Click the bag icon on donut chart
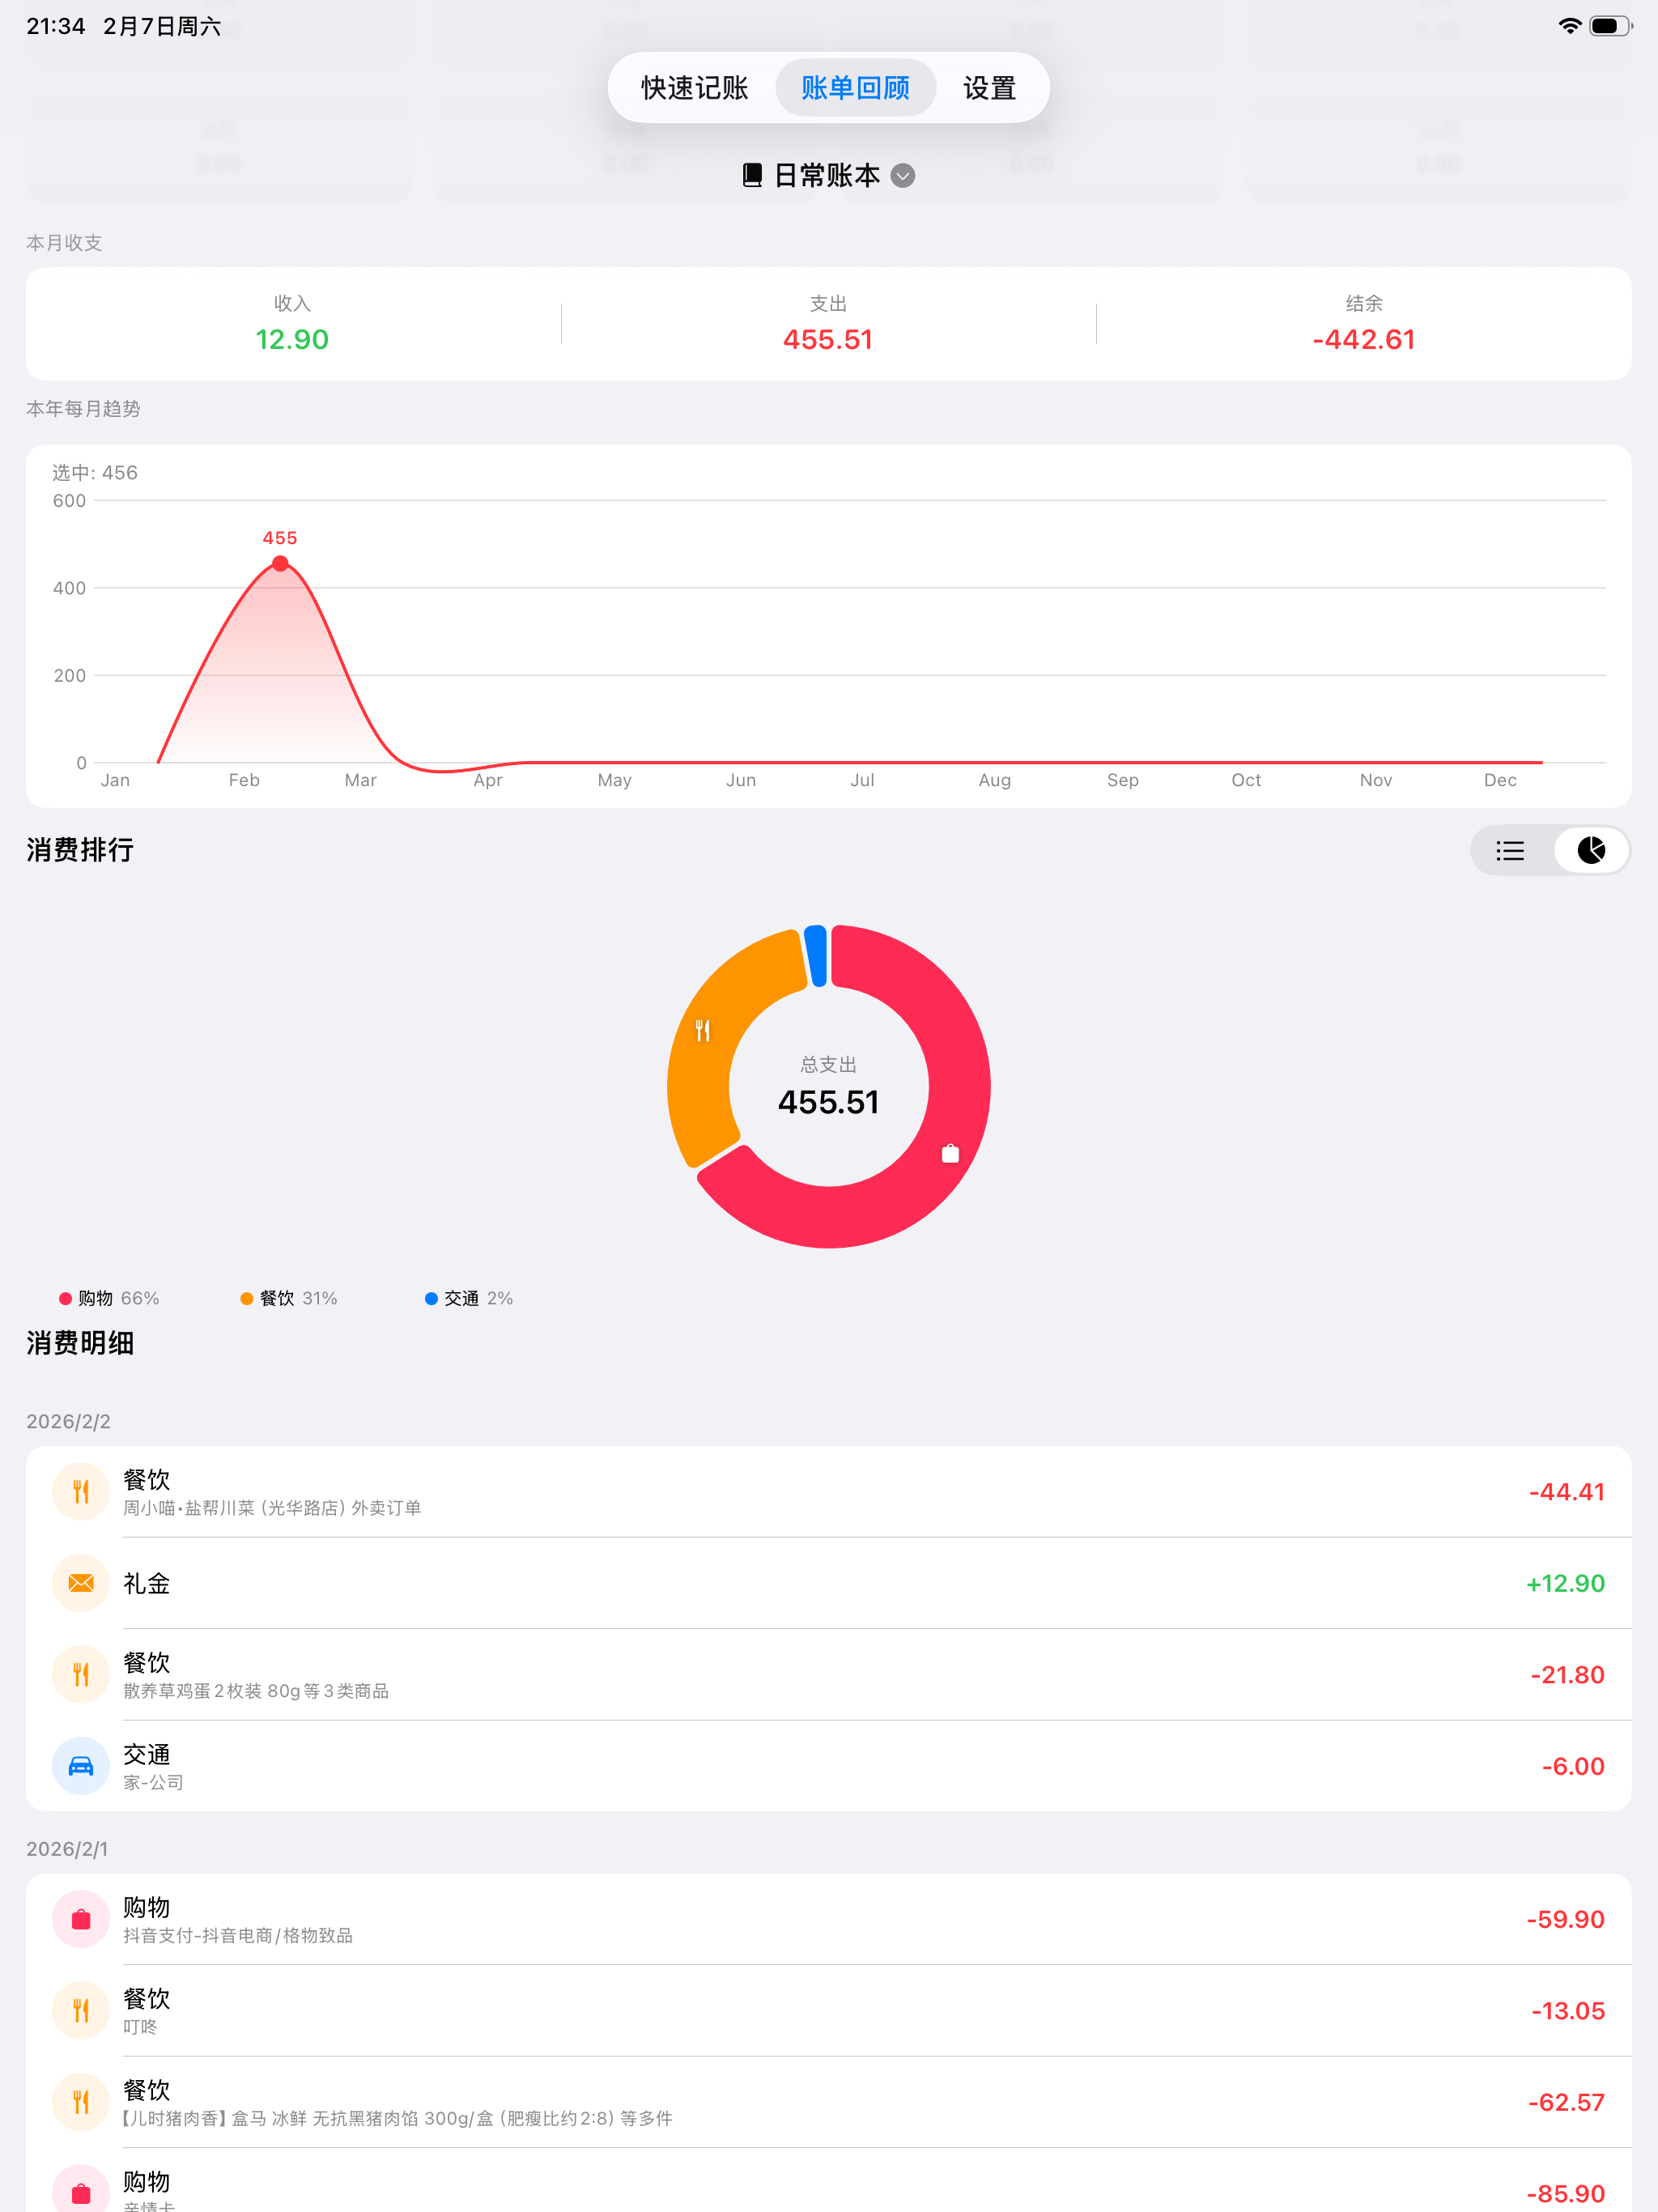 tap(950, 1153)
